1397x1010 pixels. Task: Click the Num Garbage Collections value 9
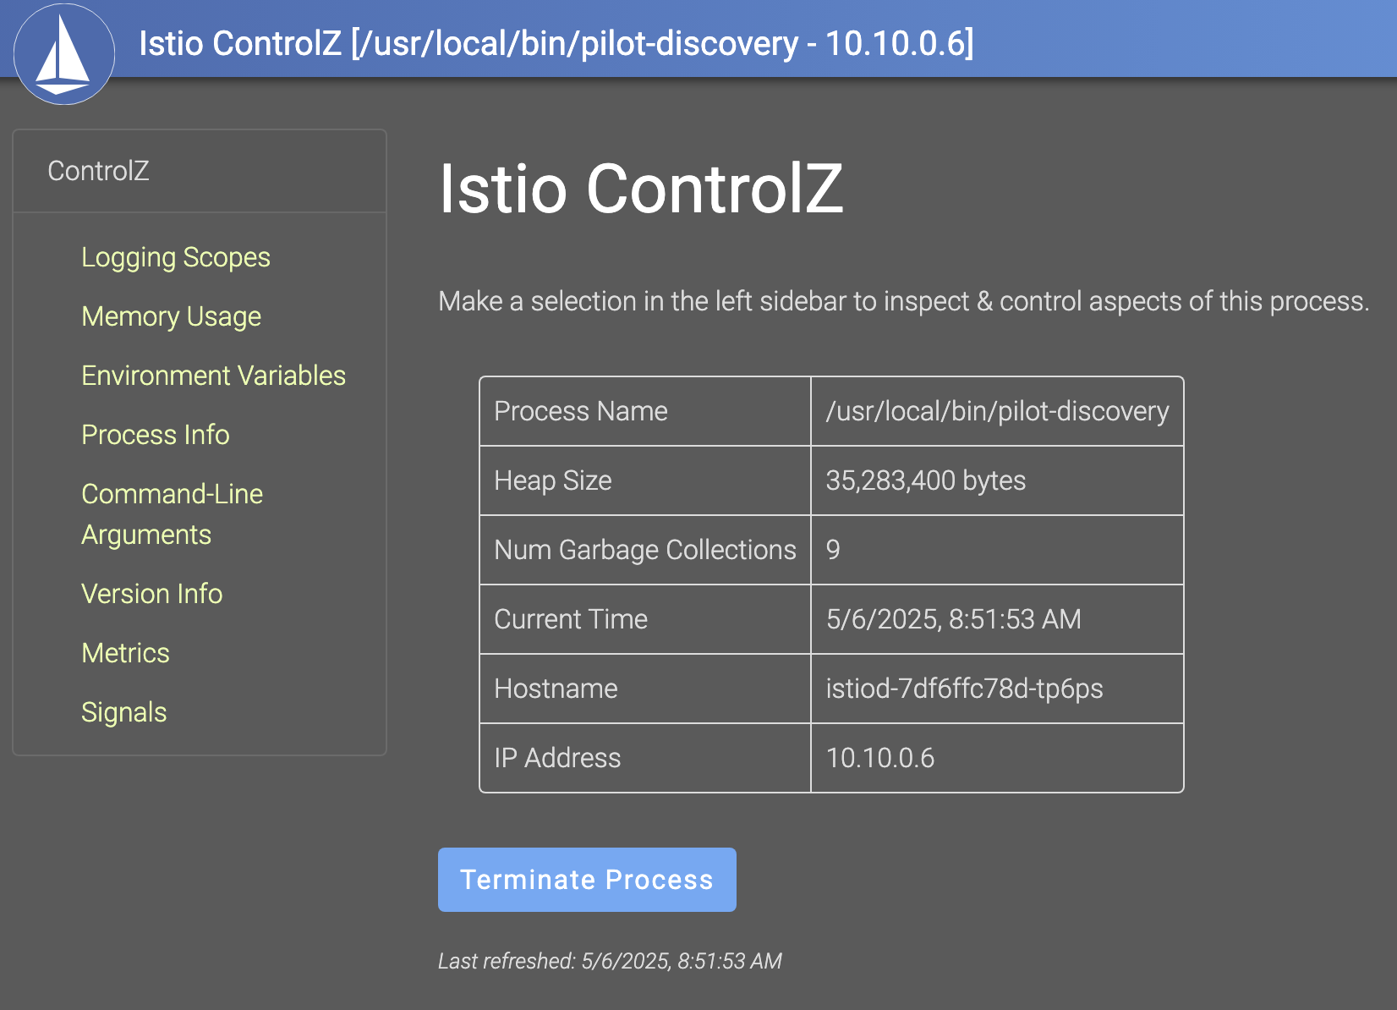coord(833,550)
